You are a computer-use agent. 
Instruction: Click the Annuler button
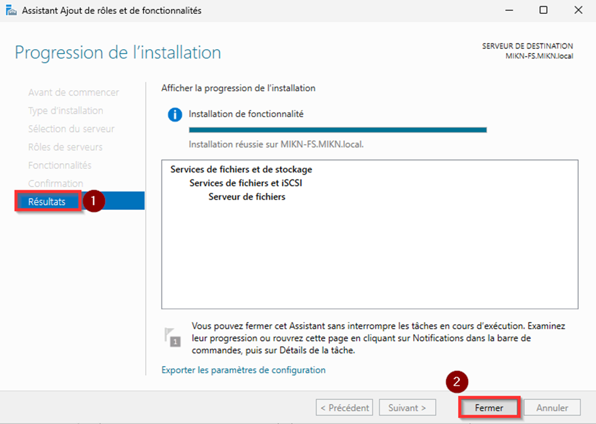(x=552, y=408)
